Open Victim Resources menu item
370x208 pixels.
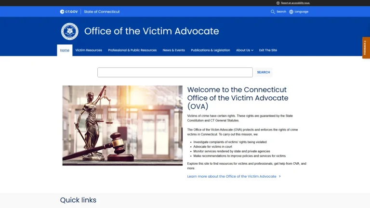click(x=89, y=50)
